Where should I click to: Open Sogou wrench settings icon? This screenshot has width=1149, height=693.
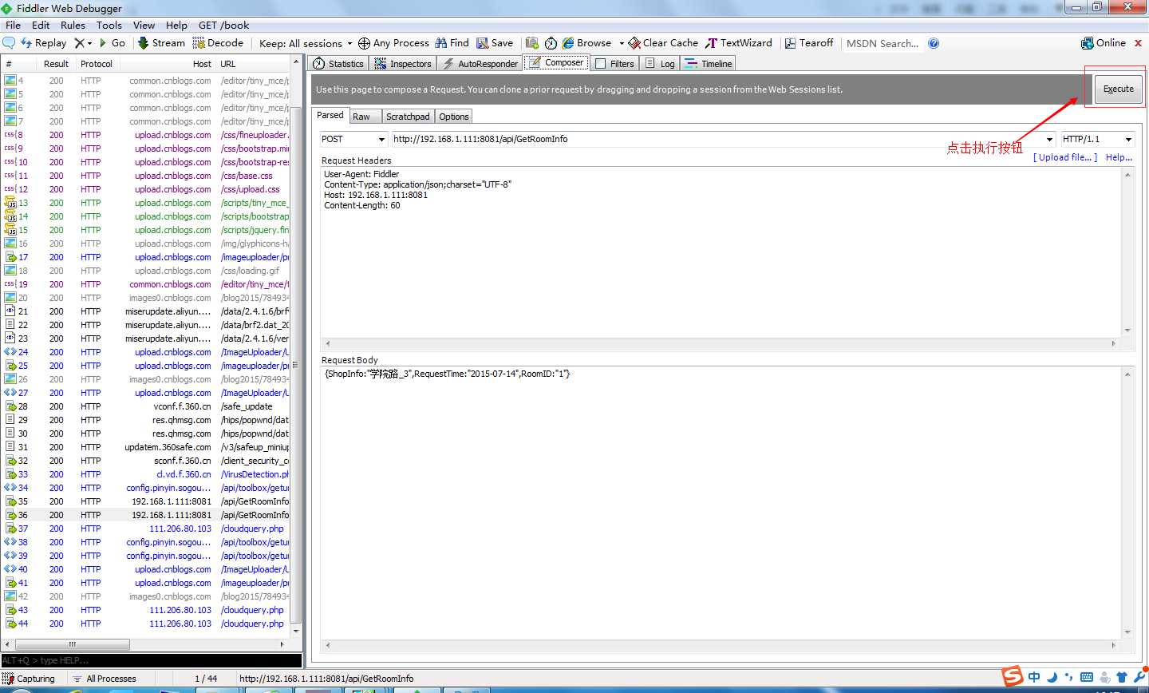1139,677
